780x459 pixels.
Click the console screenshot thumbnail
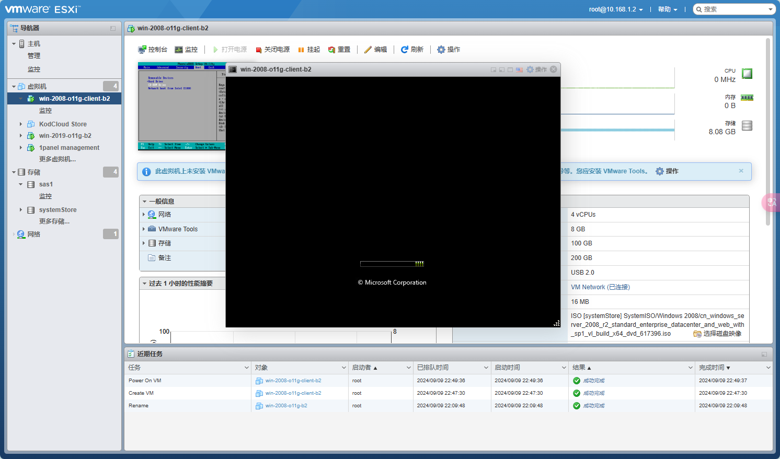182,107
